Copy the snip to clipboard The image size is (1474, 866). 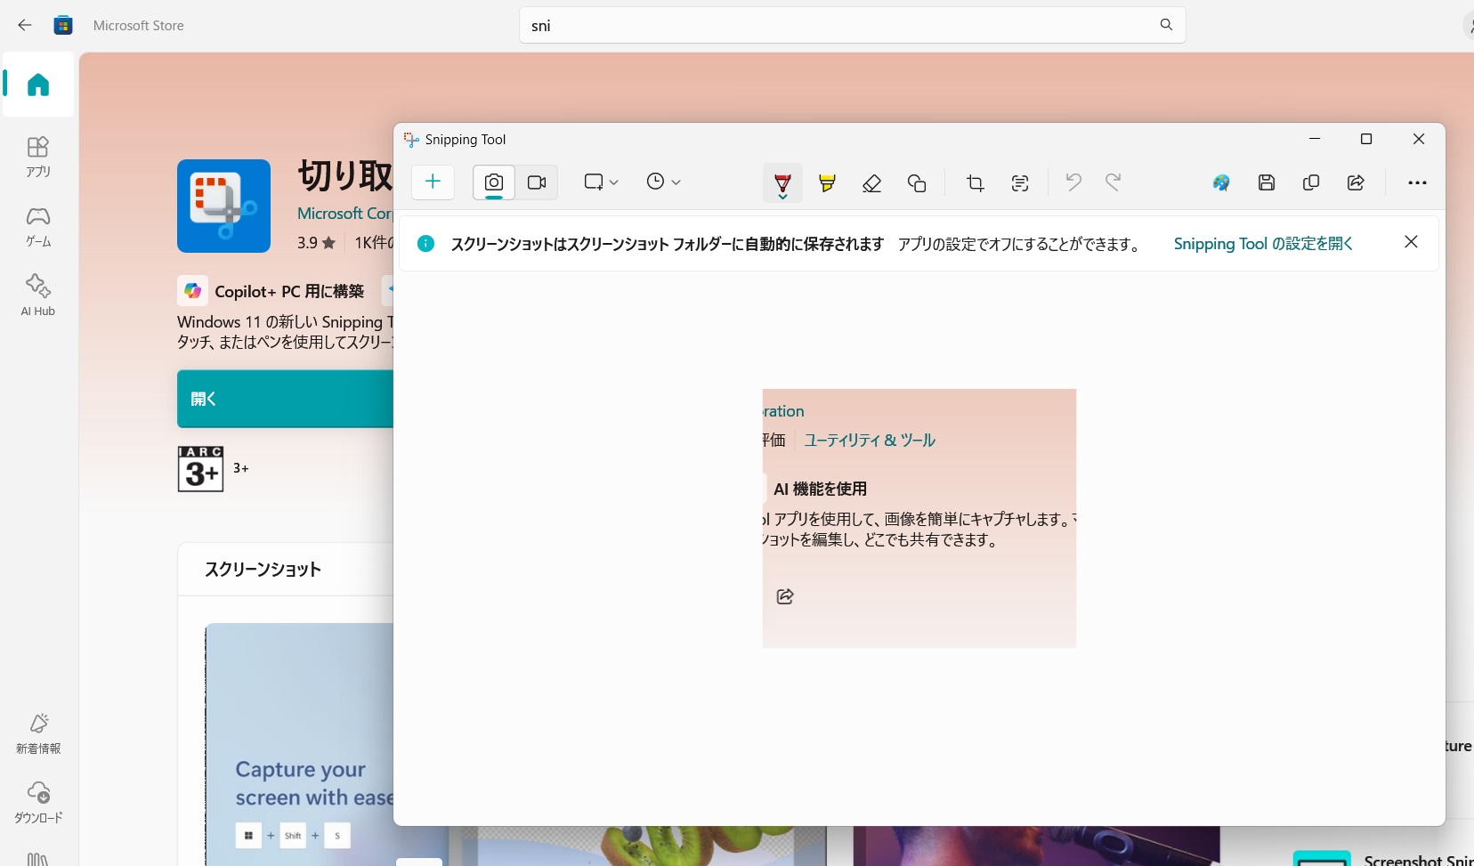pyautogui.click(x=1311, y=182)
